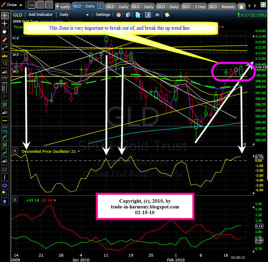Select the yellow and blue rectangle tool
The image size is (268, 262).
(5, 194)
